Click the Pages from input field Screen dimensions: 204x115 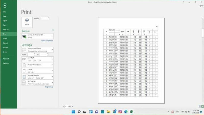click(x=31, y=55)
